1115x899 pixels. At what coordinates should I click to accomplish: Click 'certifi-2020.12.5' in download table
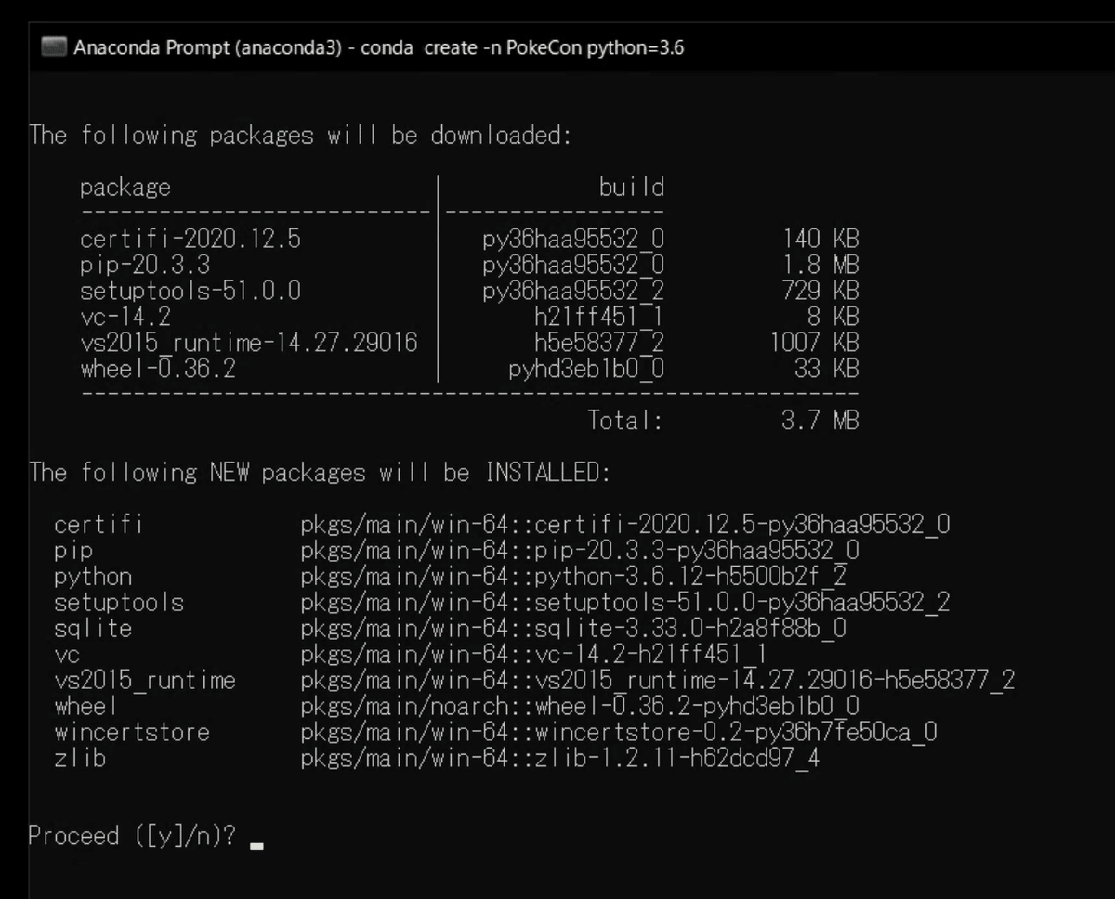coord(190,240)
